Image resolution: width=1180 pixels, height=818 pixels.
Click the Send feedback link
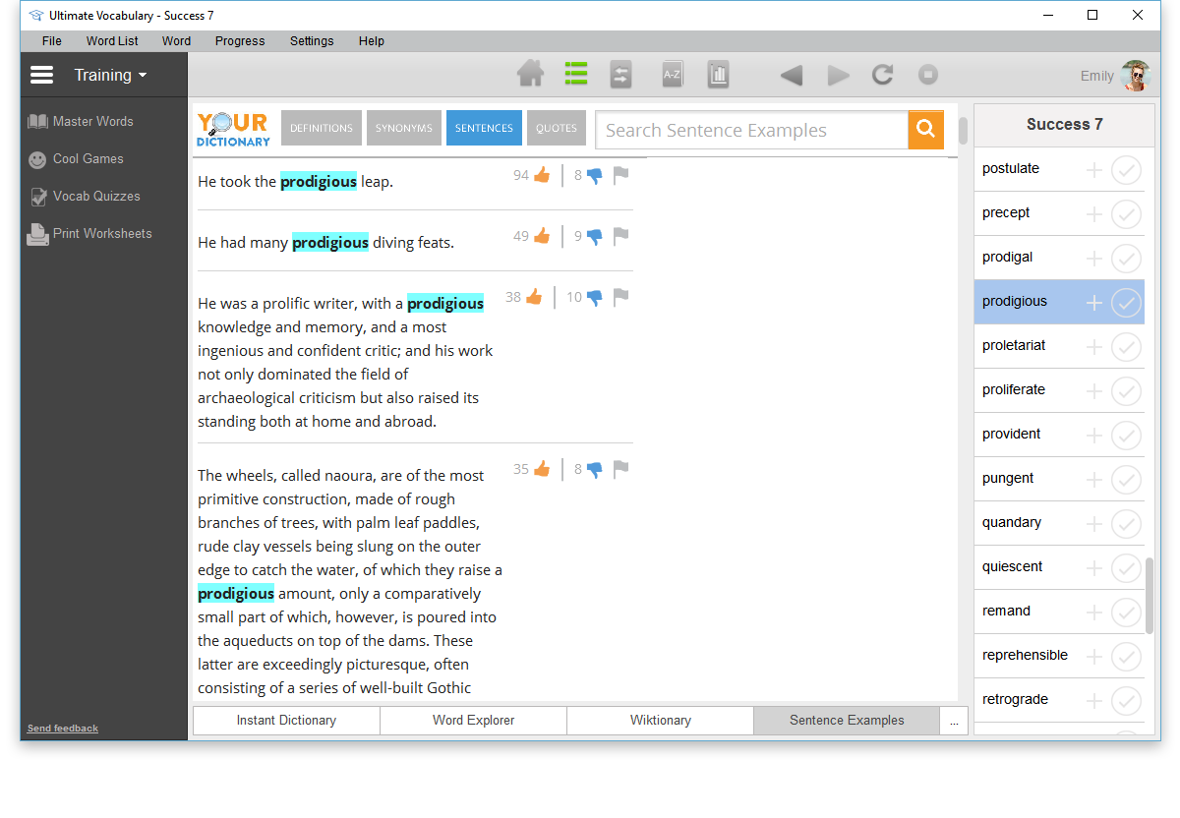tap(63, 729)
